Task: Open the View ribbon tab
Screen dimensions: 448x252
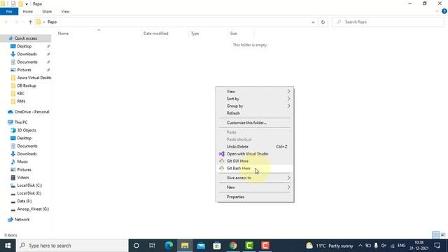Action: click(65, 11)
